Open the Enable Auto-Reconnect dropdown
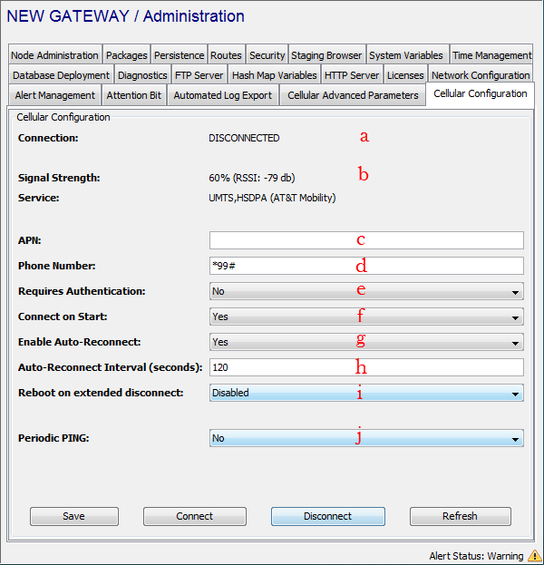544x565 pixels. tap(365, 342)
